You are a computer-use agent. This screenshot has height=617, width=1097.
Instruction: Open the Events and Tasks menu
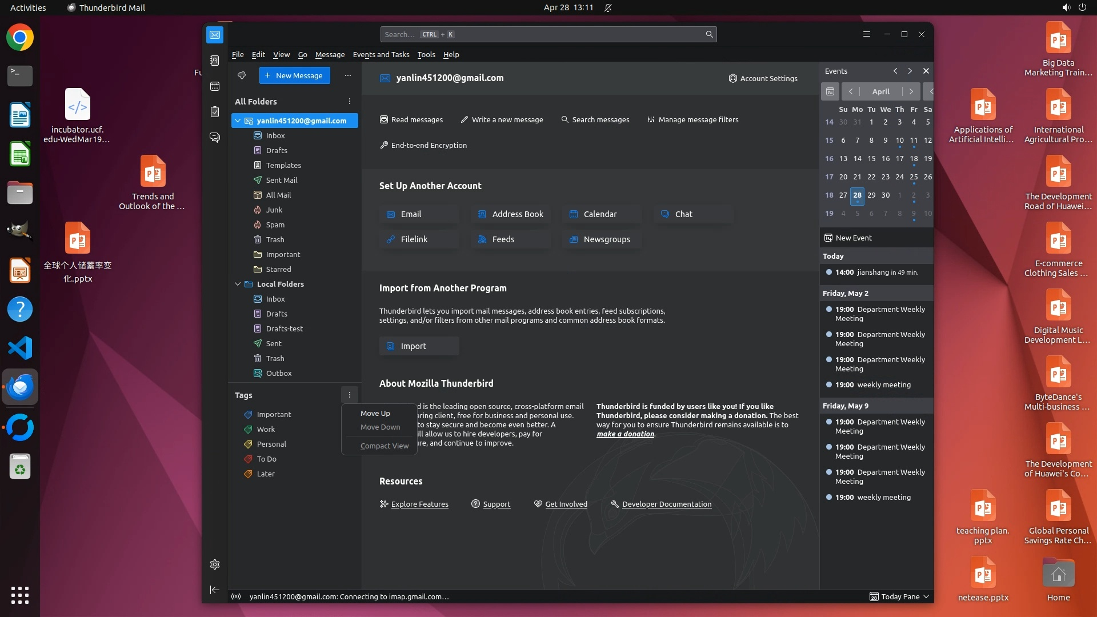381,55
